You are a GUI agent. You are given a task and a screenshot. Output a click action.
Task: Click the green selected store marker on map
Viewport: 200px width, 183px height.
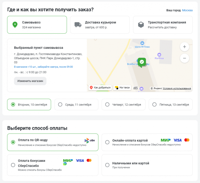coord(142,63)
